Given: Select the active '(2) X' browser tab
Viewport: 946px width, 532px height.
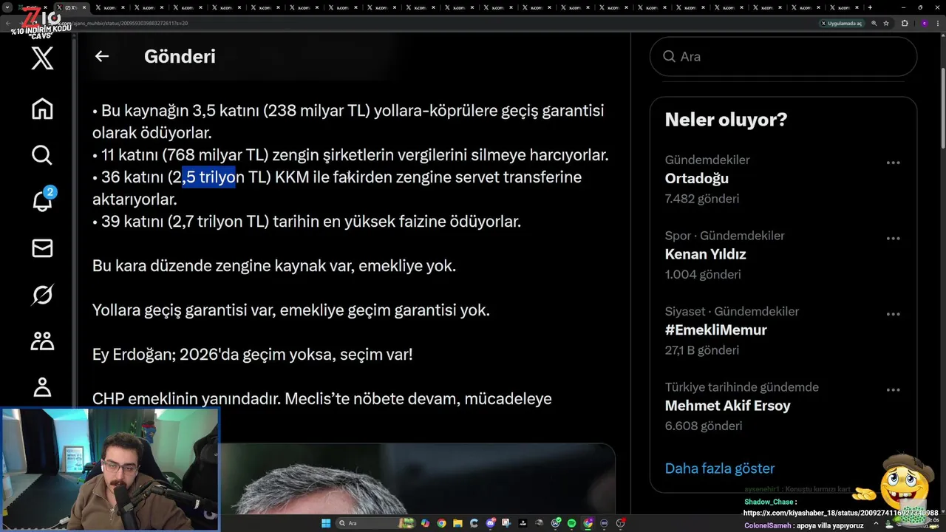Looking at the screenshot, I should click(72, 7).
